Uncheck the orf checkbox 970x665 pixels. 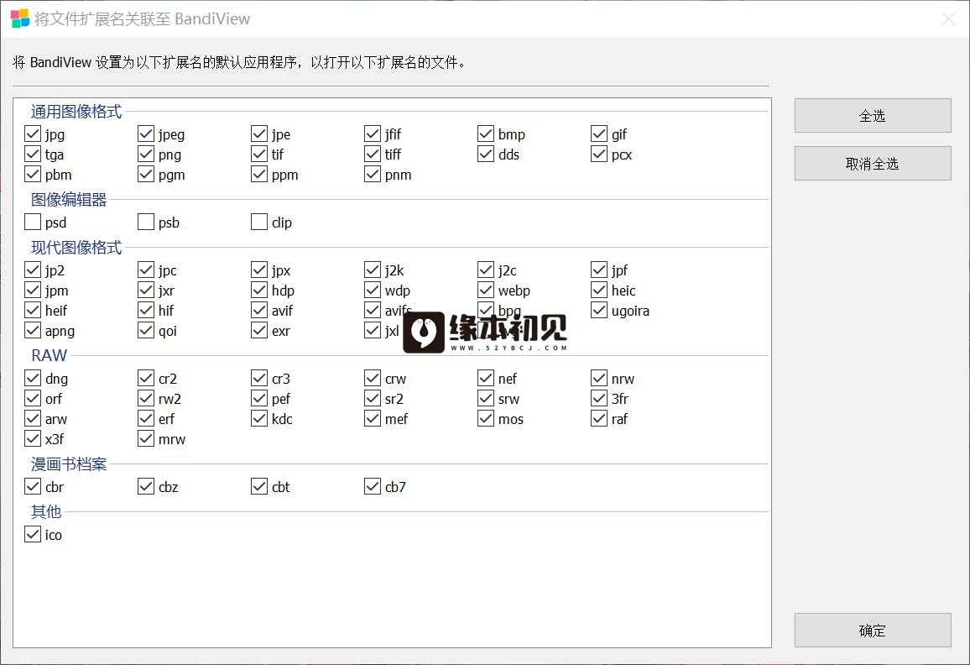tap(33, 398)
